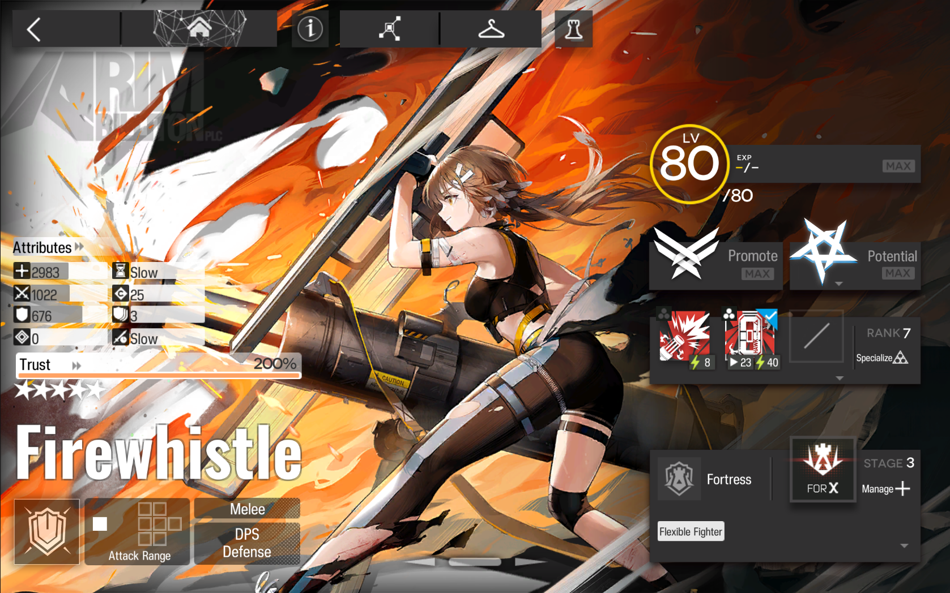Tap the Fortress branch icon
The height and width of the screenshot is (593, 950).
click(679, 479)
